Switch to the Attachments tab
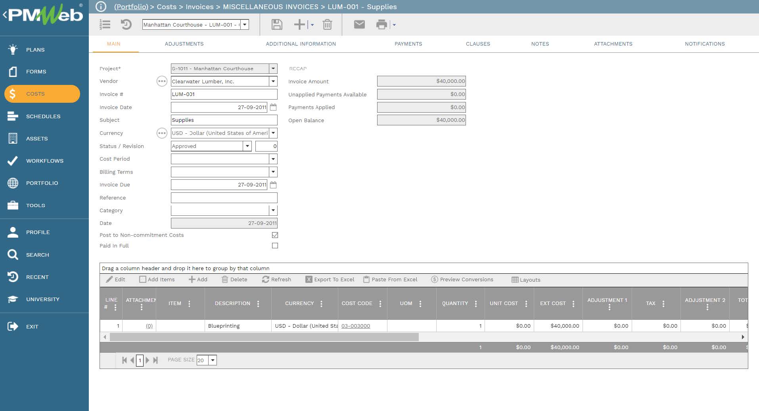The height and width of the screenshot is (411, 759). [x=613, y=44]
